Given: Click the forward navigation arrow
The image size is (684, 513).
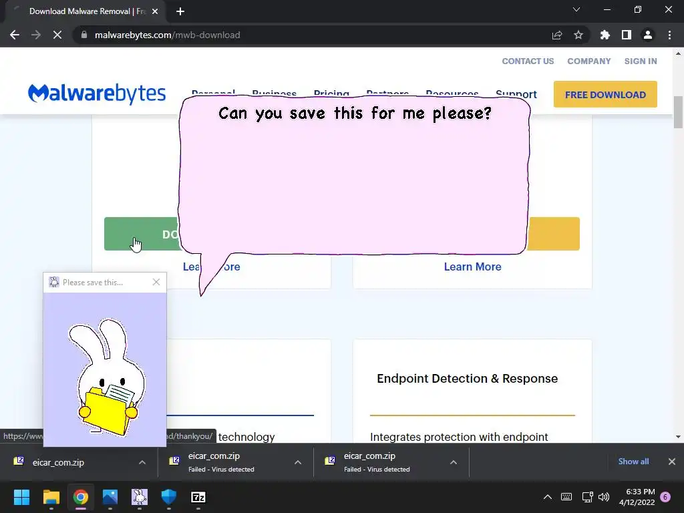Looking at the screenshot, I should click(36, 35).
